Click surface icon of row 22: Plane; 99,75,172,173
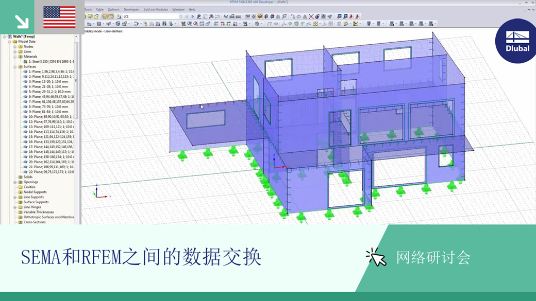Image resolution: width=536 pixels, height=301 pixels. 25,172
